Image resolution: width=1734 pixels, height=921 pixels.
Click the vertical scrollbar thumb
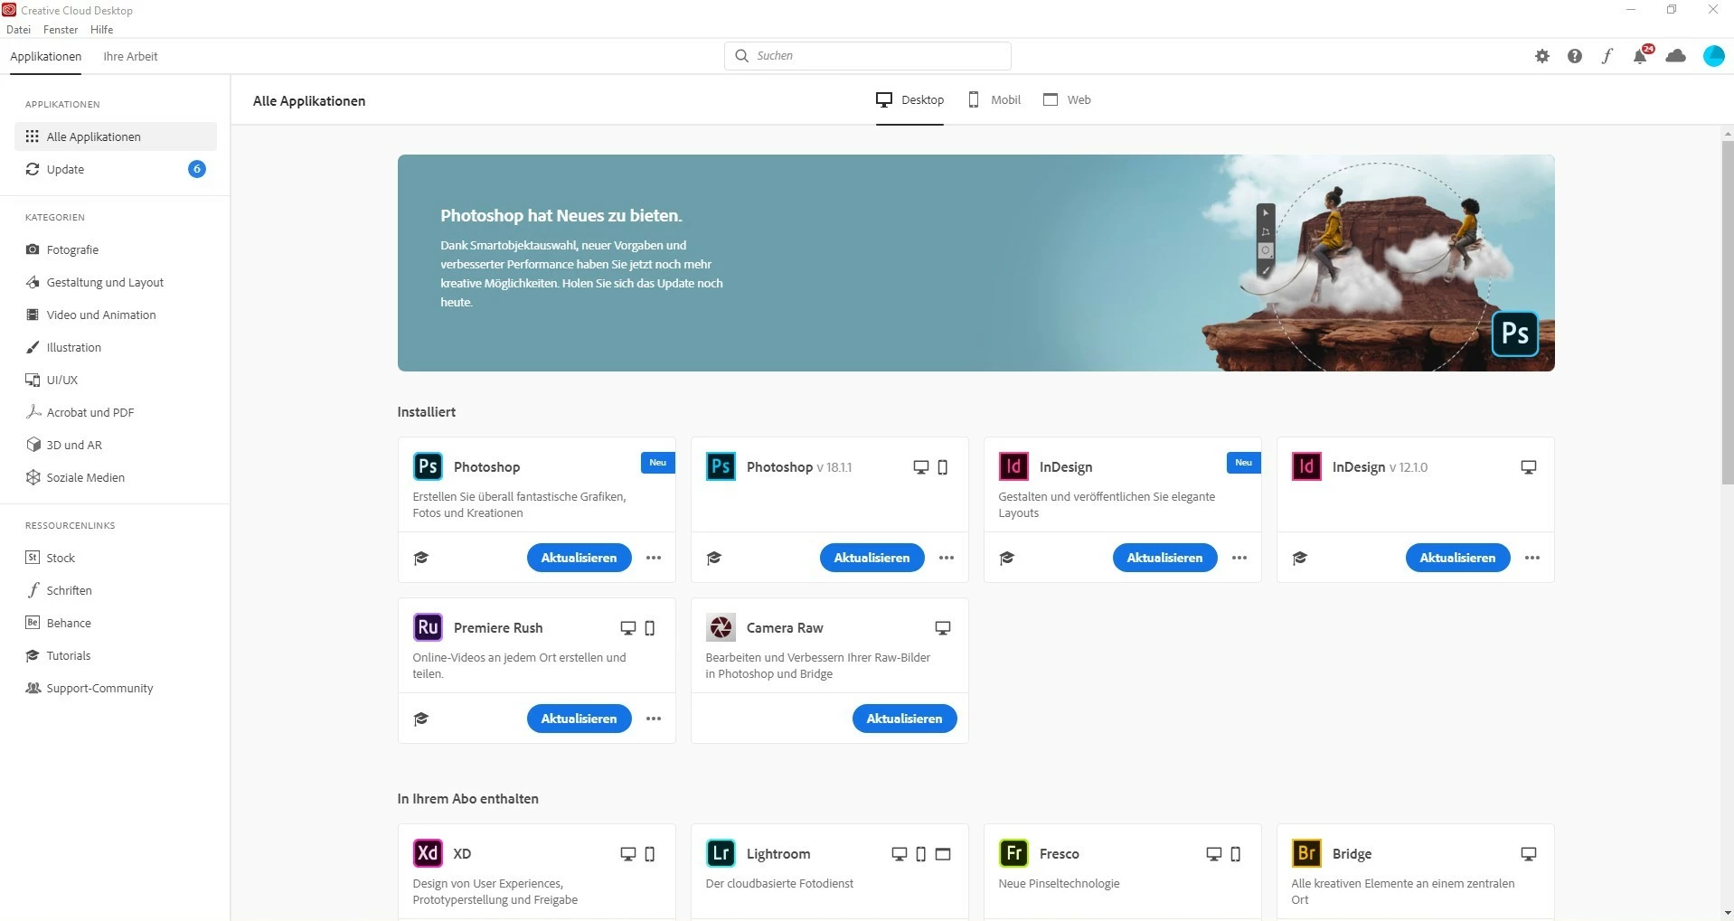coord(1728,313)
